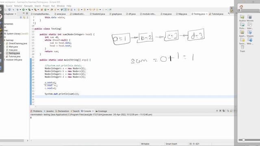Open the Shapes folder in side panel
The width and height of the screenshot is (260, 146).
pyautogui.click(x=250, y=34)
